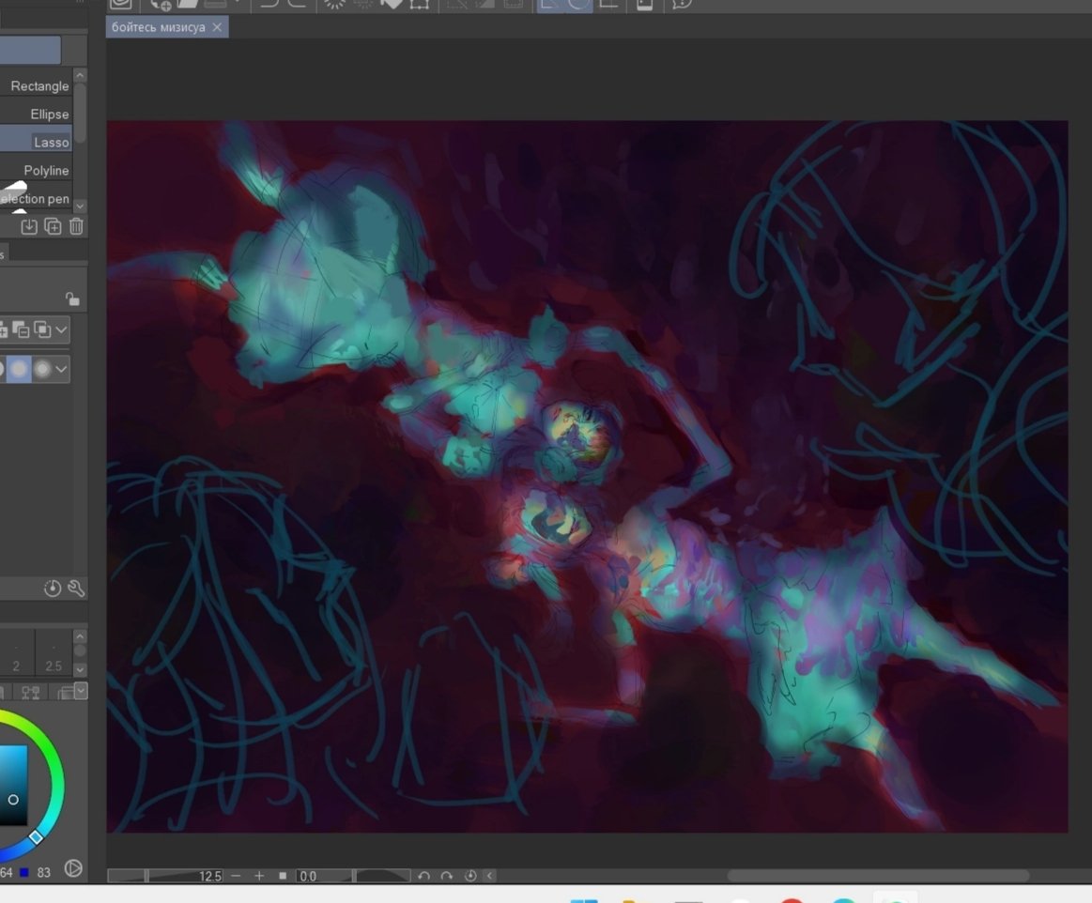Reset the canvas rotation

click(470, 876)
